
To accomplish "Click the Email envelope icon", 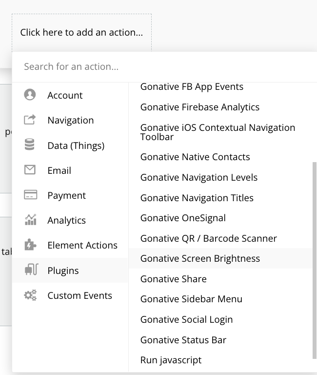I will tap(30, 170).
